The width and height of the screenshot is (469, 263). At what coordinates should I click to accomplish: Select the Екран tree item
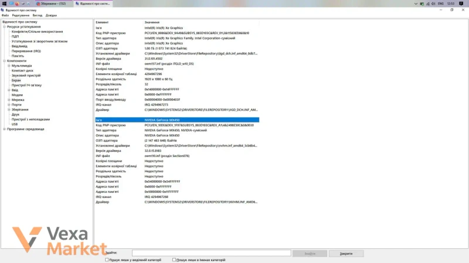click(x=16, y=80)
